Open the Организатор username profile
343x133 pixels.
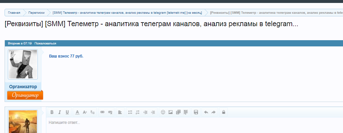click(23, 87)
